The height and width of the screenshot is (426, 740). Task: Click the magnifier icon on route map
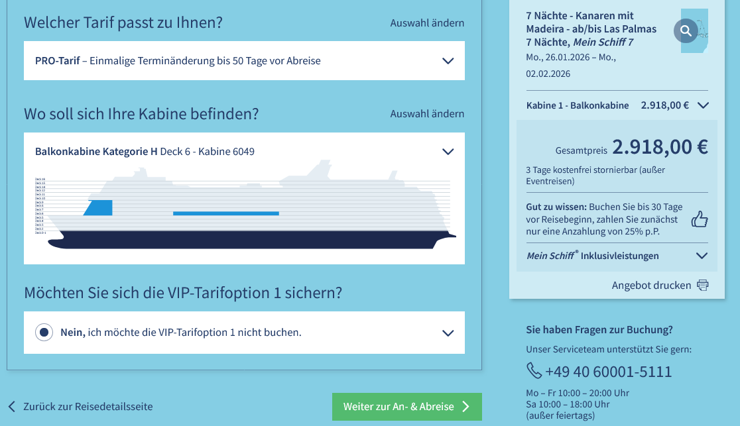[686, 30]
